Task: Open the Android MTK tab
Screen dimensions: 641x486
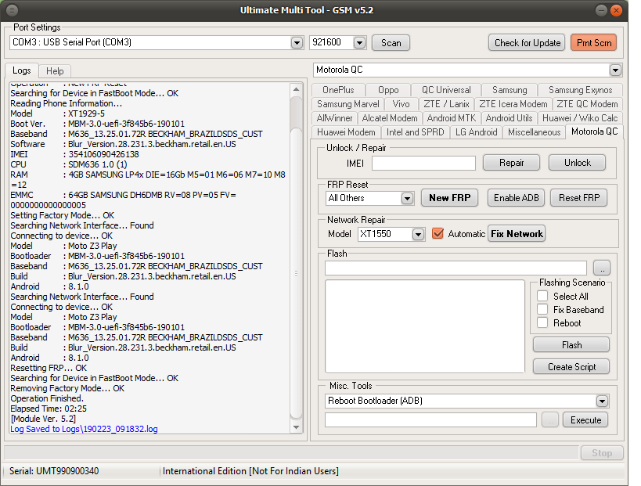Action: tap(452, 118)
